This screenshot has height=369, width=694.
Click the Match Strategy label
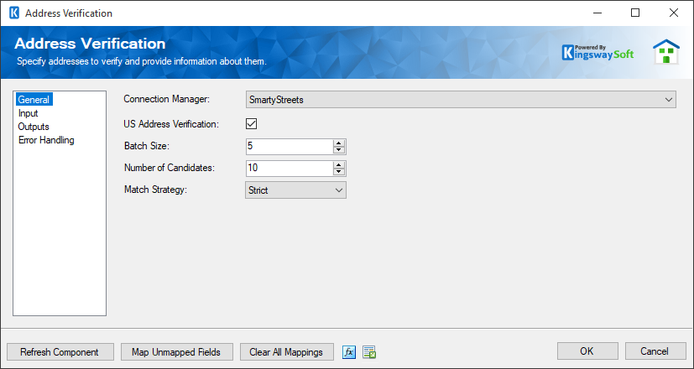click(156, 190)
